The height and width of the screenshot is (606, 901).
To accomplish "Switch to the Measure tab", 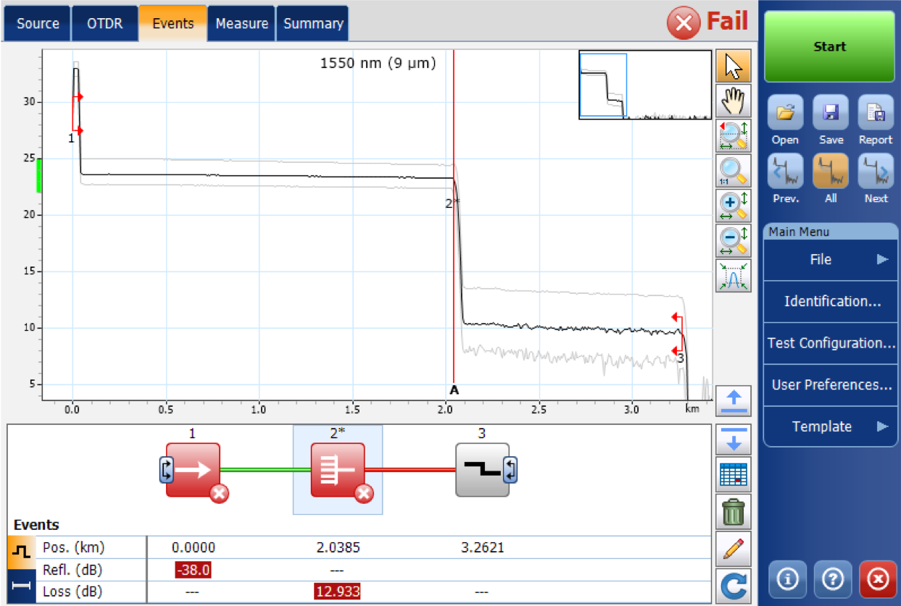I will click(x=241, y=24).
